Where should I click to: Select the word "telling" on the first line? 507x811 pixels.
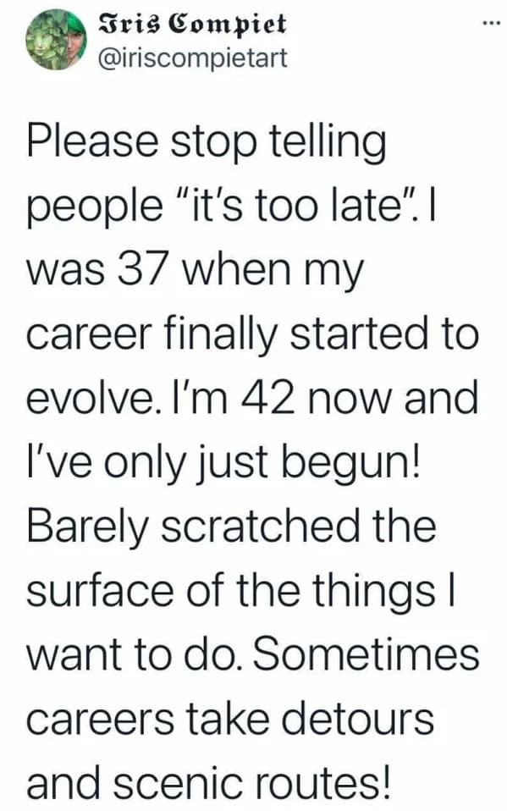pos(328,143)
